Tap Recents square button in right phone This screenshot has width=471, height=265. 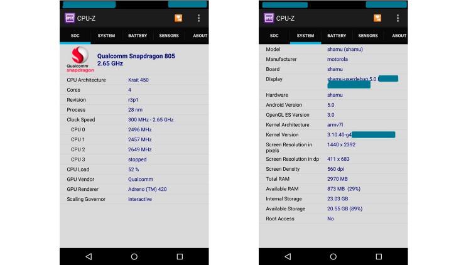click(x=379, y=256)
